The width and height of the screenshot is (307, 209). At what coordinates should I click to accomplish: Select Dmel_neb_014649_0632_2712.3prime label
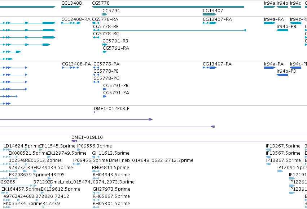click(x=151, y=160)
